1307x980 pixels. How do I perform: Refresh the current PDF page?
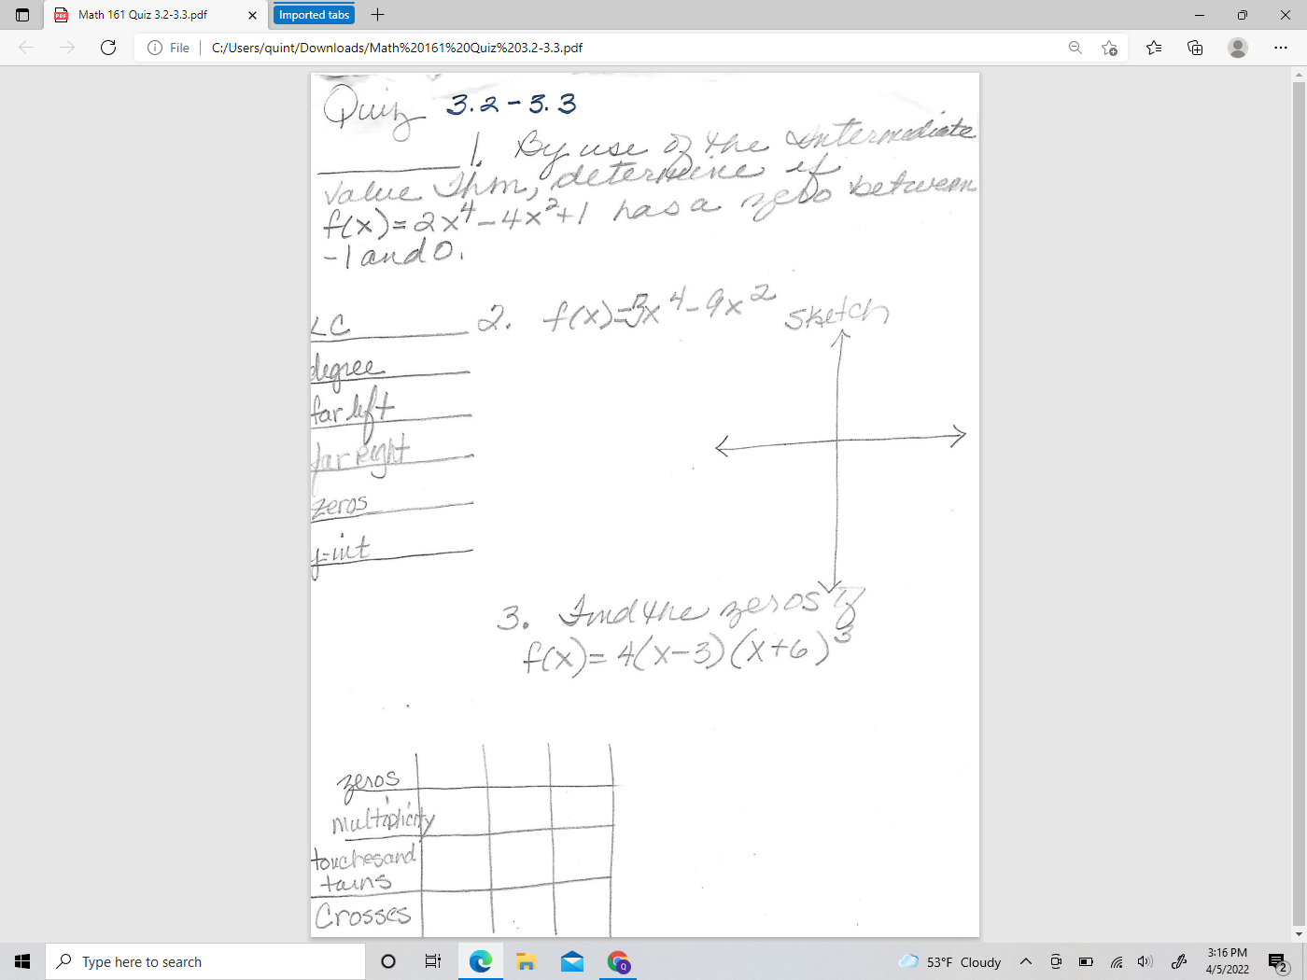point(107,47)
